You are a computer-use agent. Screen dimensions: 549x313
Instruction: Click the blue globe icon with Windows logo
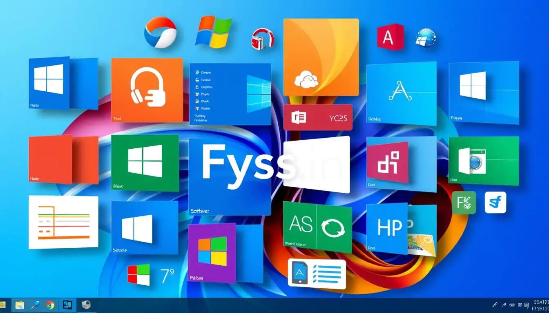click(x=426, y=38)
